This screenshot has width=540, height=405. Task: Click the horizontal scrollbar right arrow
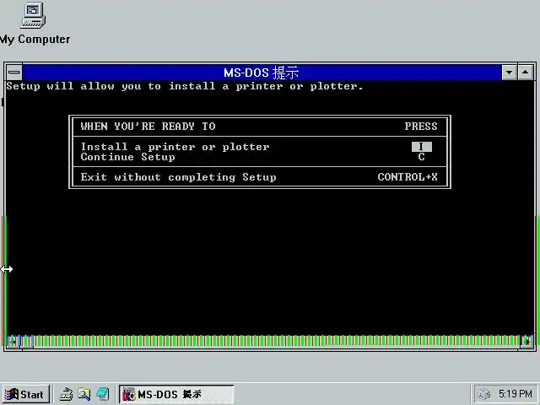click(x=526, y=342)
